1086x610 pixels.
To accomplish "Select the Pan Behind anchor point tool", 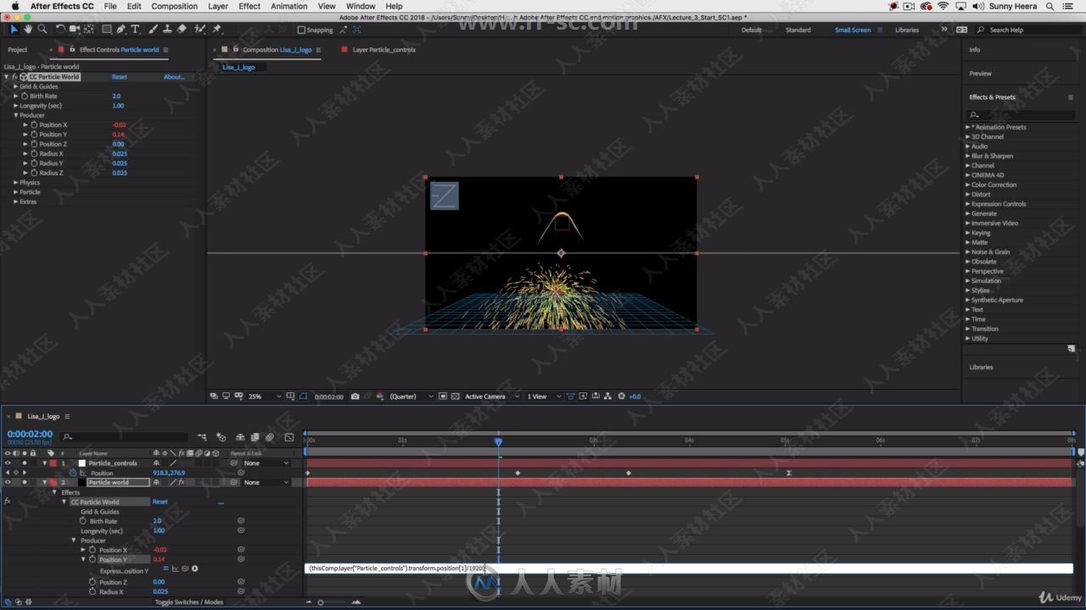I will click(89, 29).
